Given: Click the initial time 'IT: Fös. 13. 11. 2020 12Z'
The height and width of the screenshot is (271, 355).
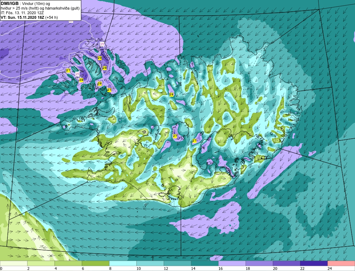Looking at the screenshot, I should pyautogui.click(x=22, y=13).
